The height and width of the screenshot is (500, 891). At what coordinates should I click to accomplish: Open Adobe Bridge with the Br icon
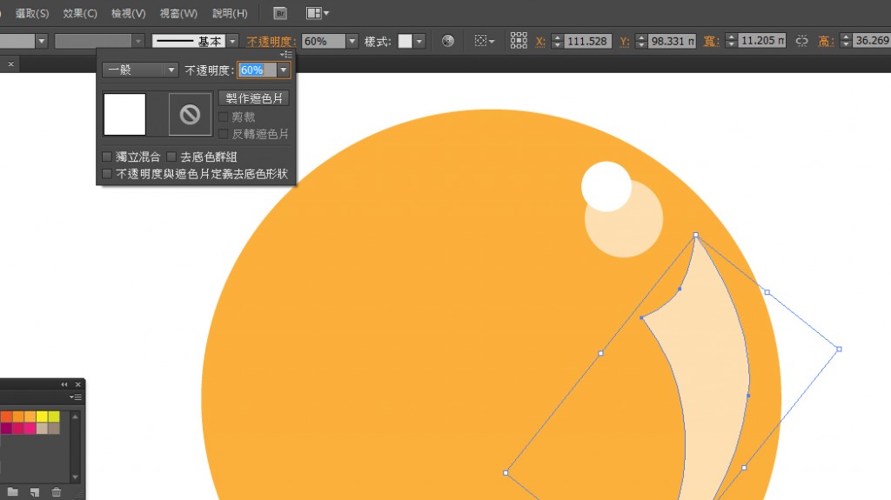point(279,13)
